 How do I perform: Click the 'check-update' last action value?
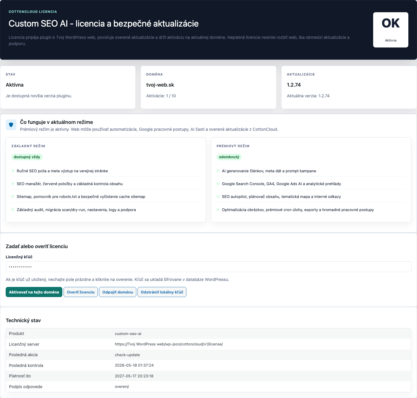tap(127, 355)
